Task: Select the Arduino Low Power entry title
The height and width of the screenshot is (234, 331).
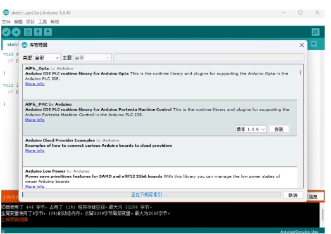Action: coord(45,171)
